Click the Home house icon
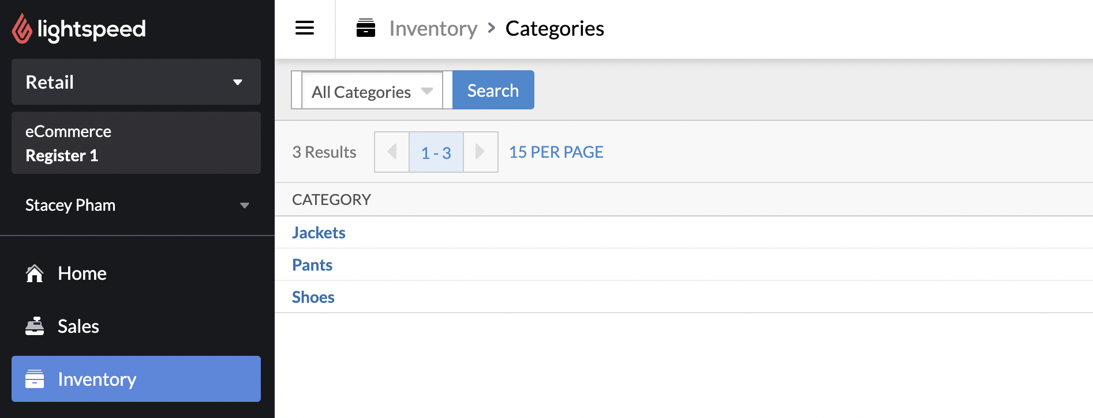 point(35,273)
